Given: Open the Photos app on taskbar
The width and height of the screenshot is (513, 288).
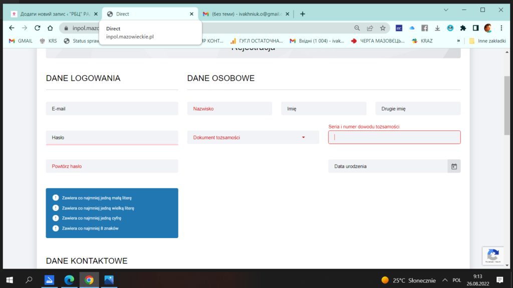Looking at the screenshot, I should coord(109,280).
